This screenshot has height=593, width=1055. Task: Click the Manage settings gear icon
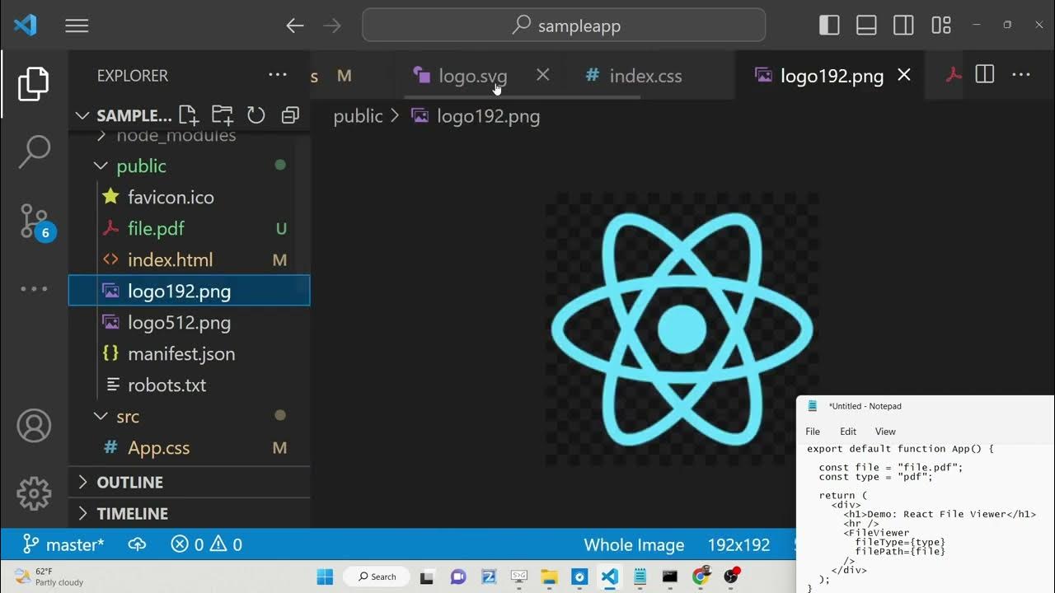(x=34, y=493)
